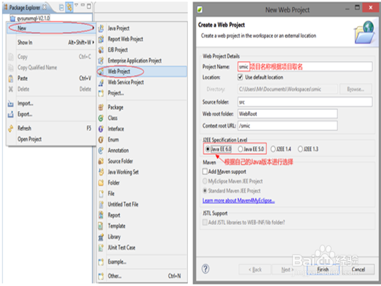This screenshot has height=286, width=381.
Task: Open Learn more about Maven4MyEclipse link
Action: (239, 201)
